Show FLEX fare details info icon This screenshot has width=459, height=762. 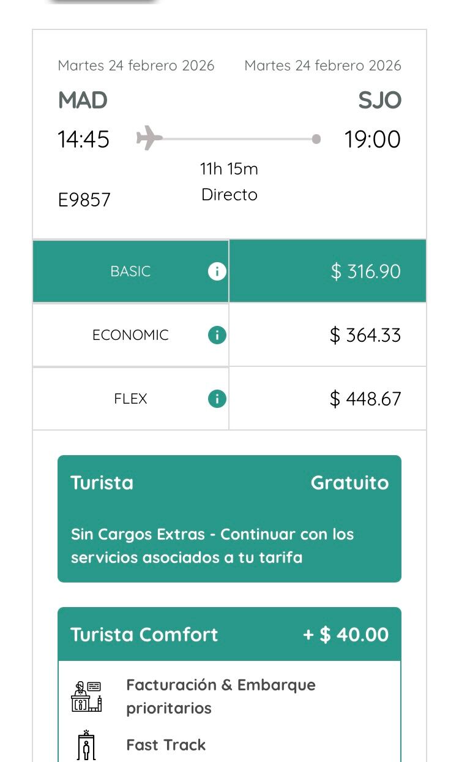[x=217, y=399]
